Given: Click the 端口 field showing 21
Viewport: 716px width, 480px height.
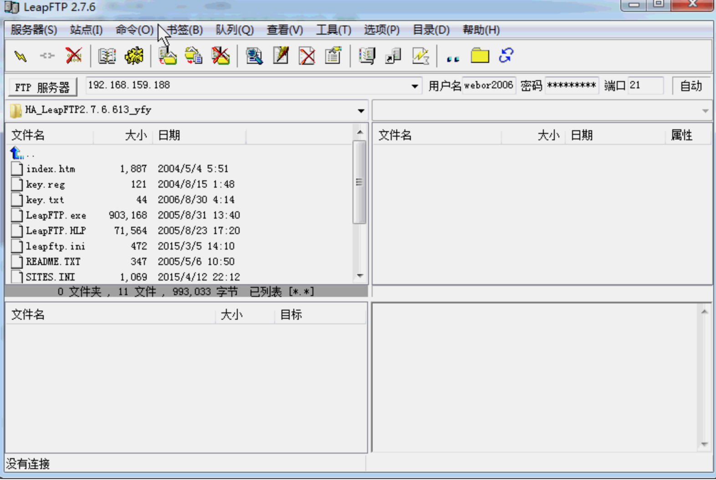Looking at the screenshot, I should tap(645, 85).
